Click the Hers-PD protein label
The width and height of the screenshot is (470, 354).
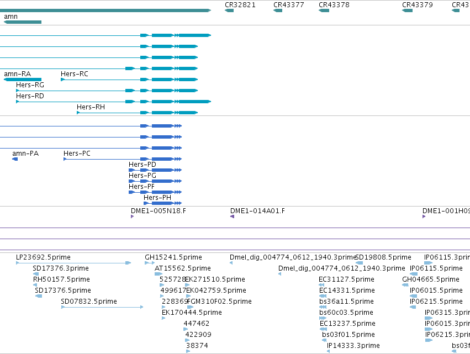142,165
